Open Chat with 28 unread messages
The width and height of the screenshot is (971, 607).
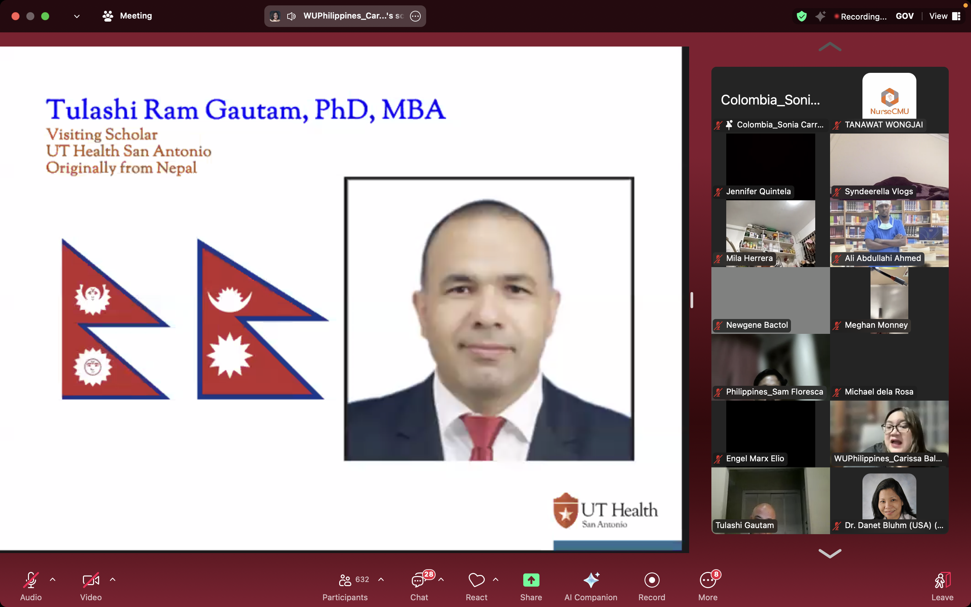click(419, 580)
